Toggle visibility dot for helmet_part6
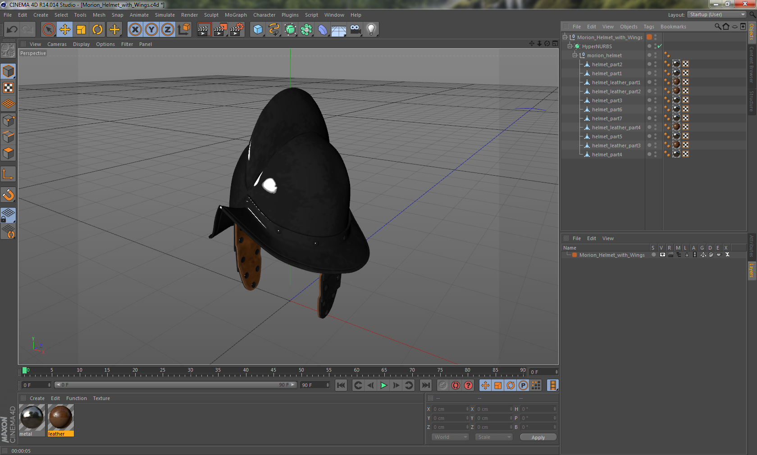The image size is (757, 455). coord(649,109)
